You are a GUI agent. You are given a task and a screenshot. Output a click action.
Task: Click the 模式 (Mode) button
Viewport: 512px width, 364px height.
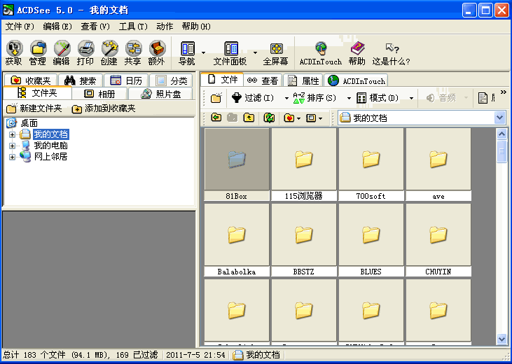coord(378,97)
